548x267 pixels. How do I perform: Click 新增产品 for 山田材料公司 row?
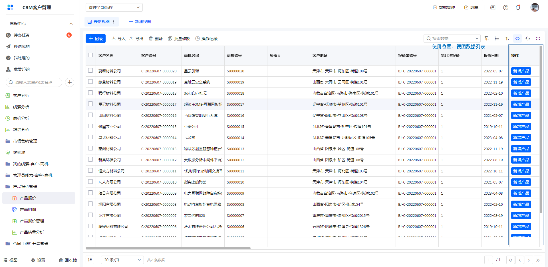coord(521,115)
